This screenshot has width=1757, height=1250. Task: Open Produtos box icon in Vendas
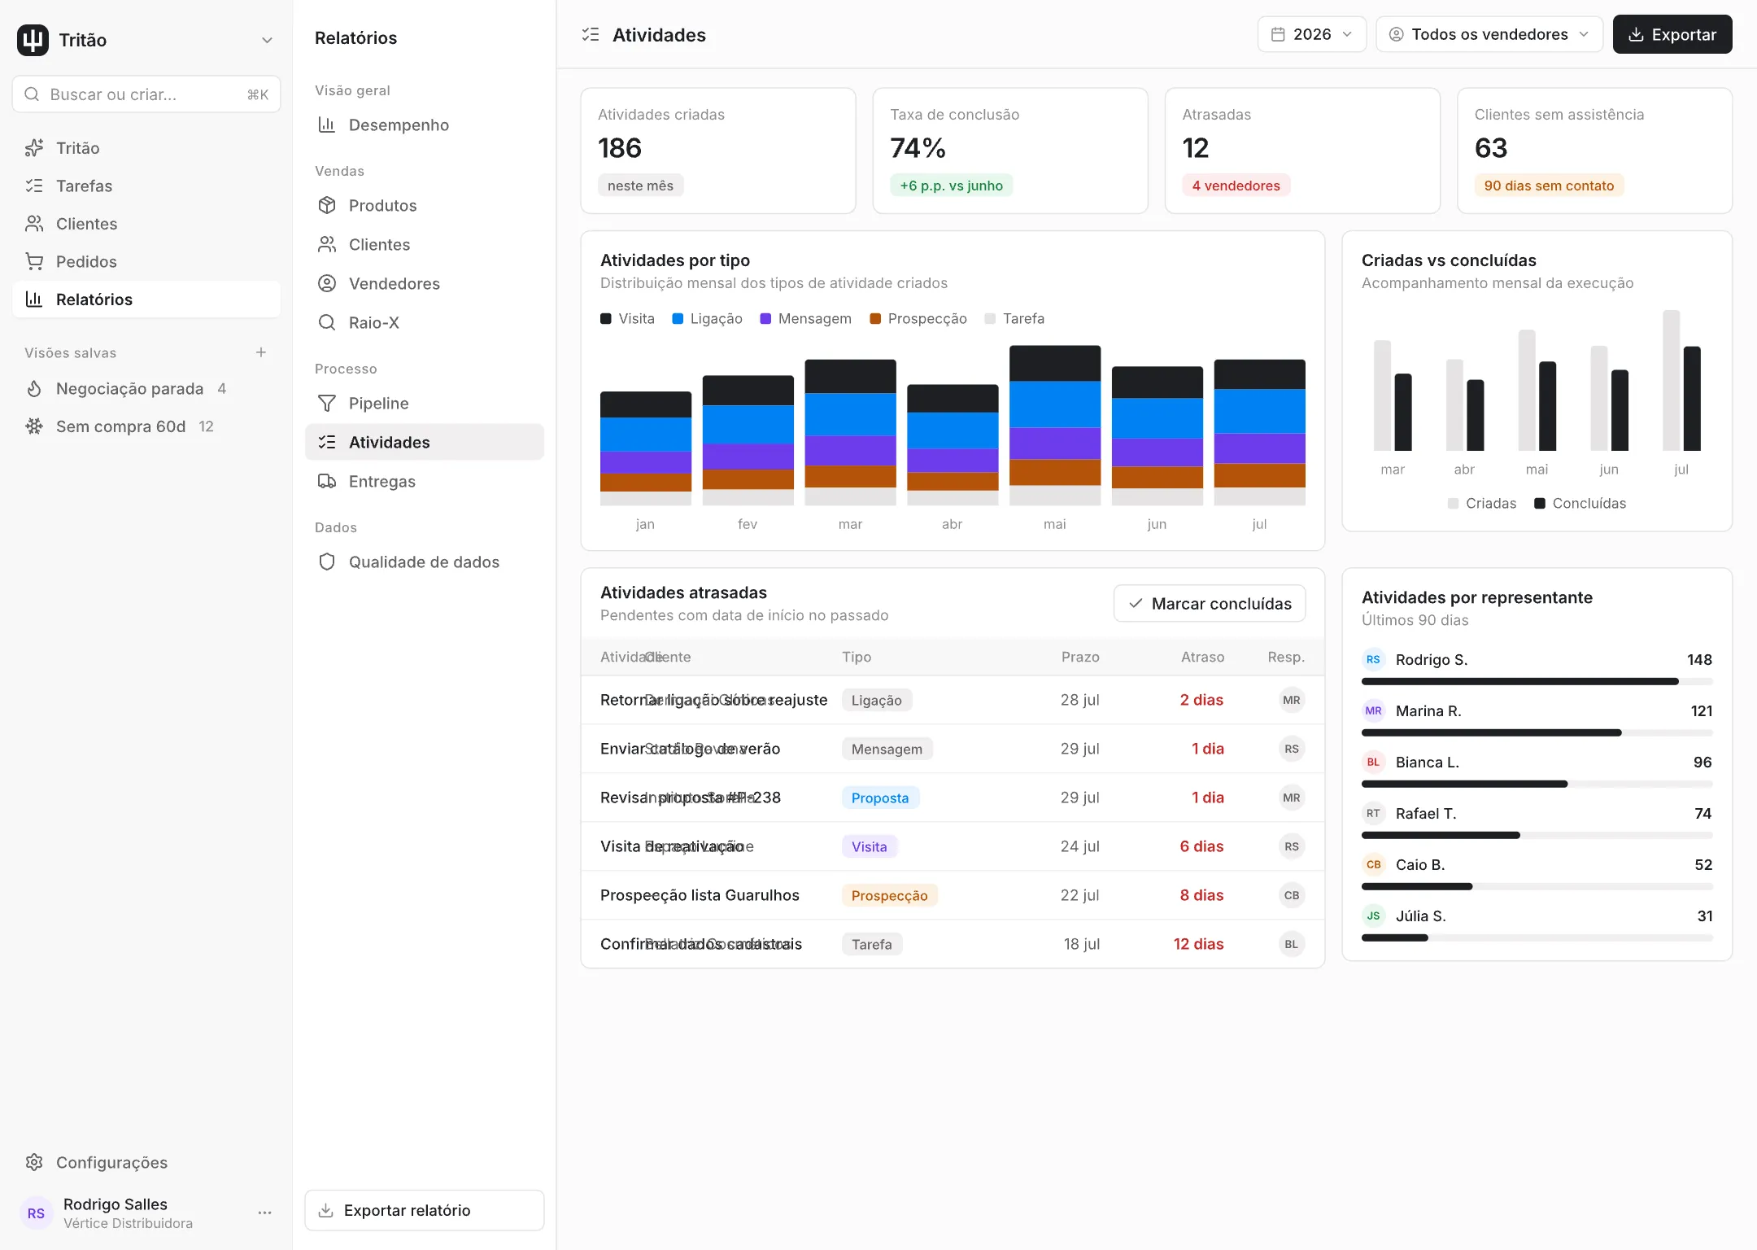click(327, 206)
